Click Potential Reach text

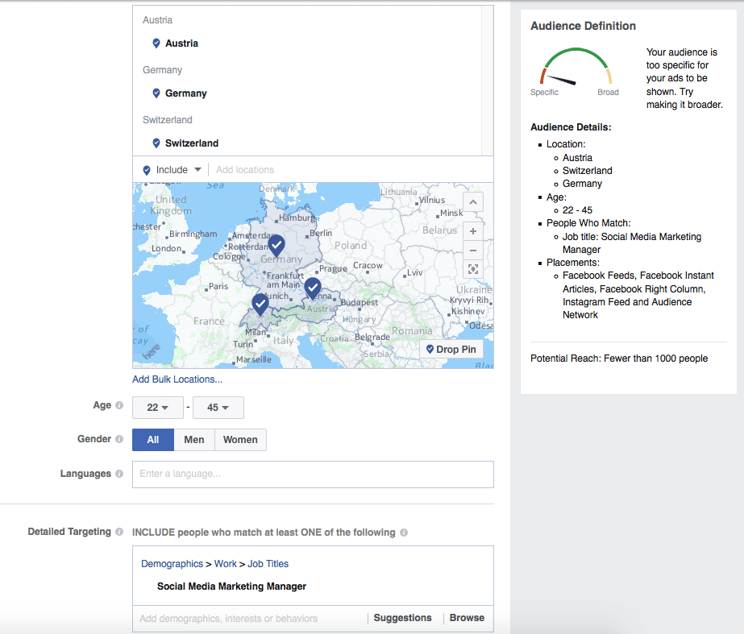coord(619,358)
